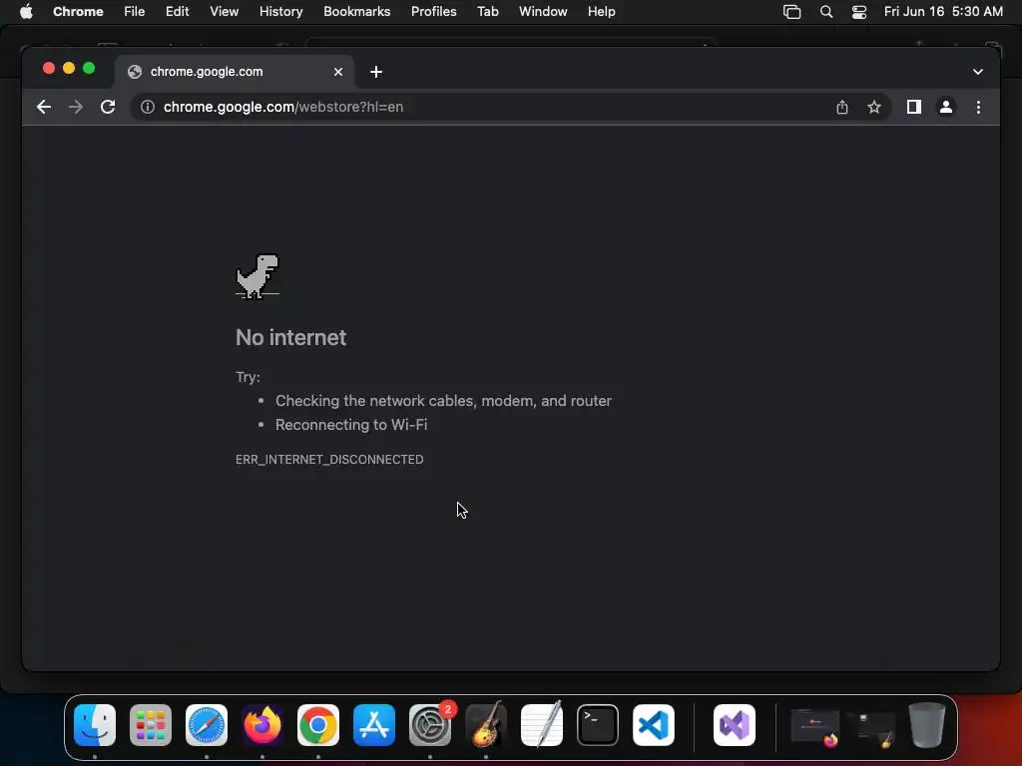This screenshot has width=1022, height=766.
Task: Open the Trash in the Dock
Action: pyautogui.click(x=927, y=725)
